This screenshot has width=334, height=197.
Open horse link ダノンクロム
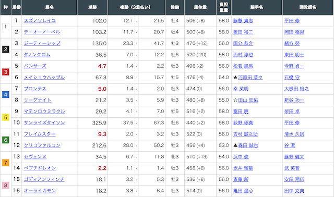[x=37, y=55]
